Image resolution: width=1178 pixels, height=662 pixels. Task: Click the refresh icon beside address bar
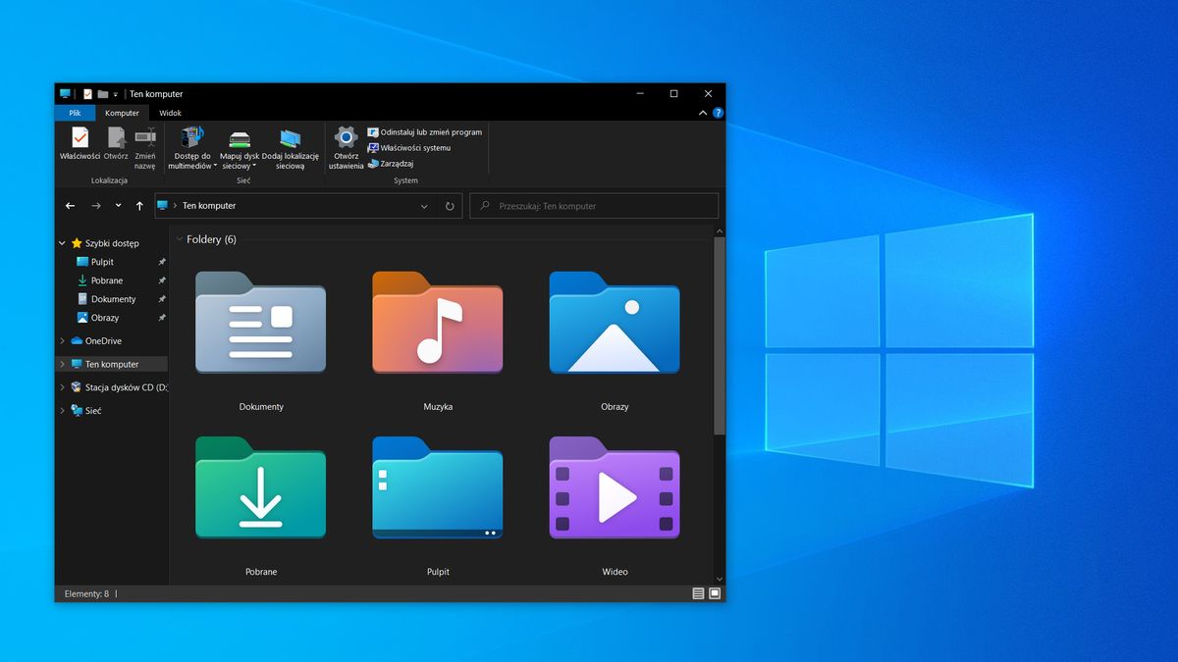[x=450, y=206]
